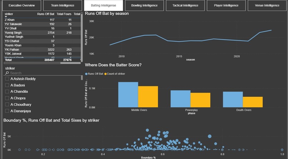Click the blue Death Overs bar
Screen dimensions: 288x159
coord(233,100)
